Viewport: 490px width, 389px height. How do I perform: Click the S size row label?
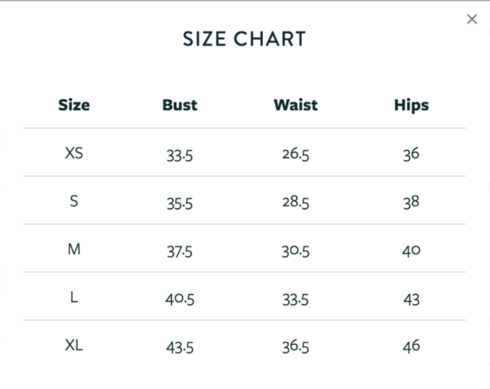coord(74,201)
